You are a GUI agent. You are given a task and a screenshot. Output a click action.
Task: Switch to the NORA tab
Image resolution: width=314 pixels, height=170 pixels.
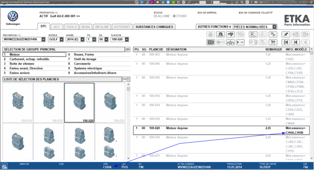[86, 27]
